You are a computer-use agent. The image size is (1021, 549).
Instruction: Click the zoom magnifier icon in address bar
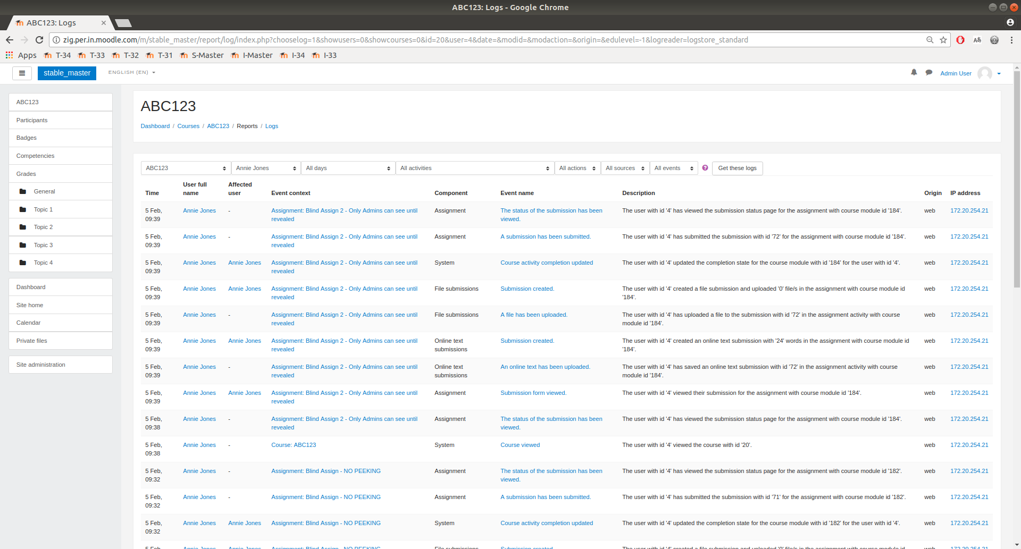pyautogui.click(x=930, y=40)
